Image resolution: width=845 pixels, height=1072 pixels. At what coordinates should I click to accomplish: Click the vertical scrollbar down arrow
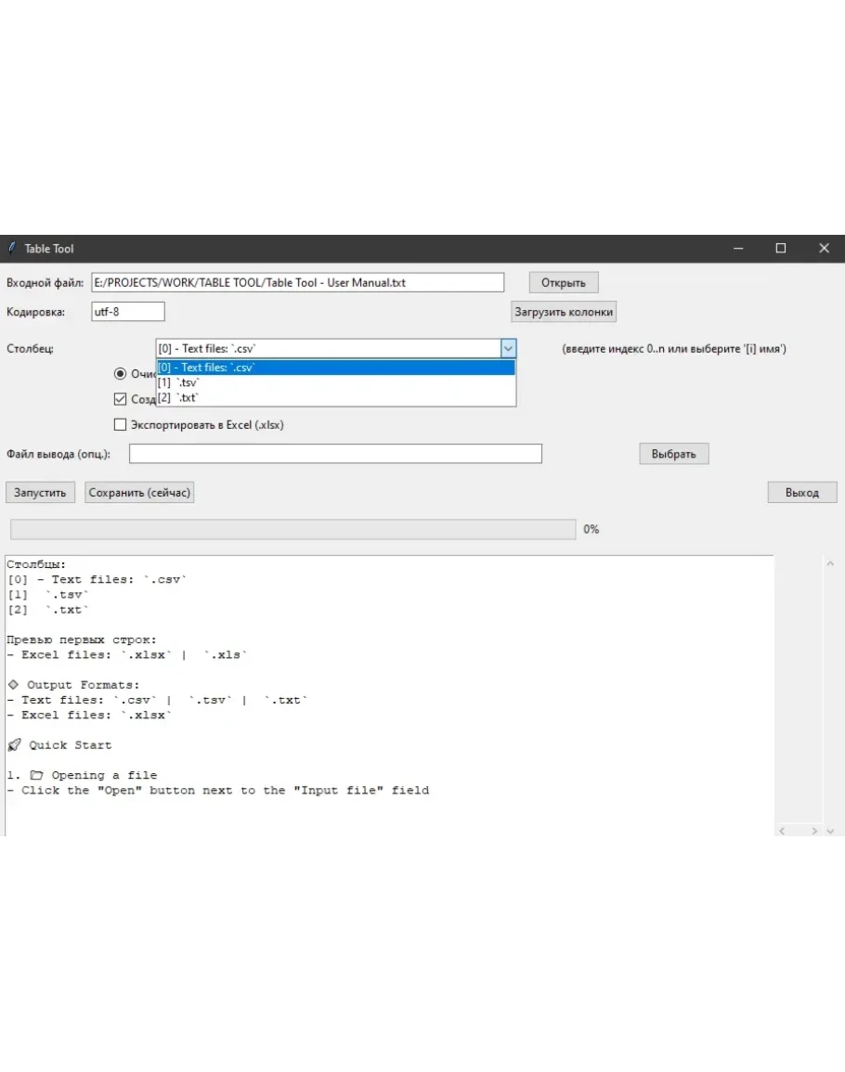coord(830,831)
